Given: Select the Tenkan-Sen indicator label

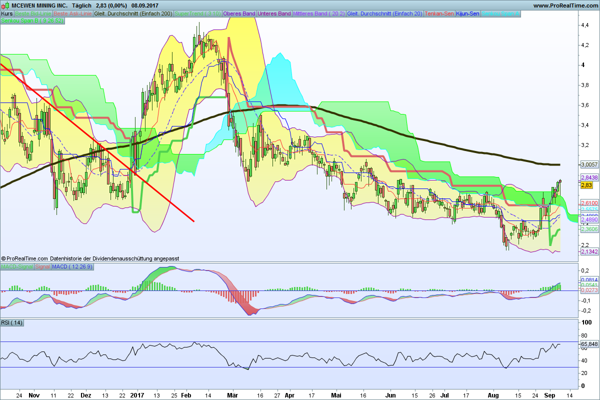Looking at the screenshot, I should pos(439,13).
